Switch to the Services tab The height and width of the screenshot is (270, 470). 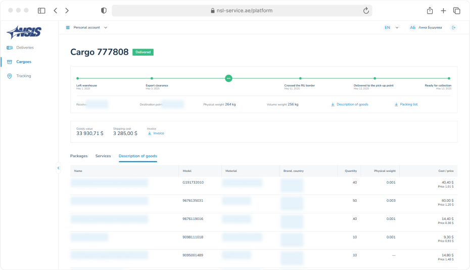pyautogui.click(x=103, y=156)
